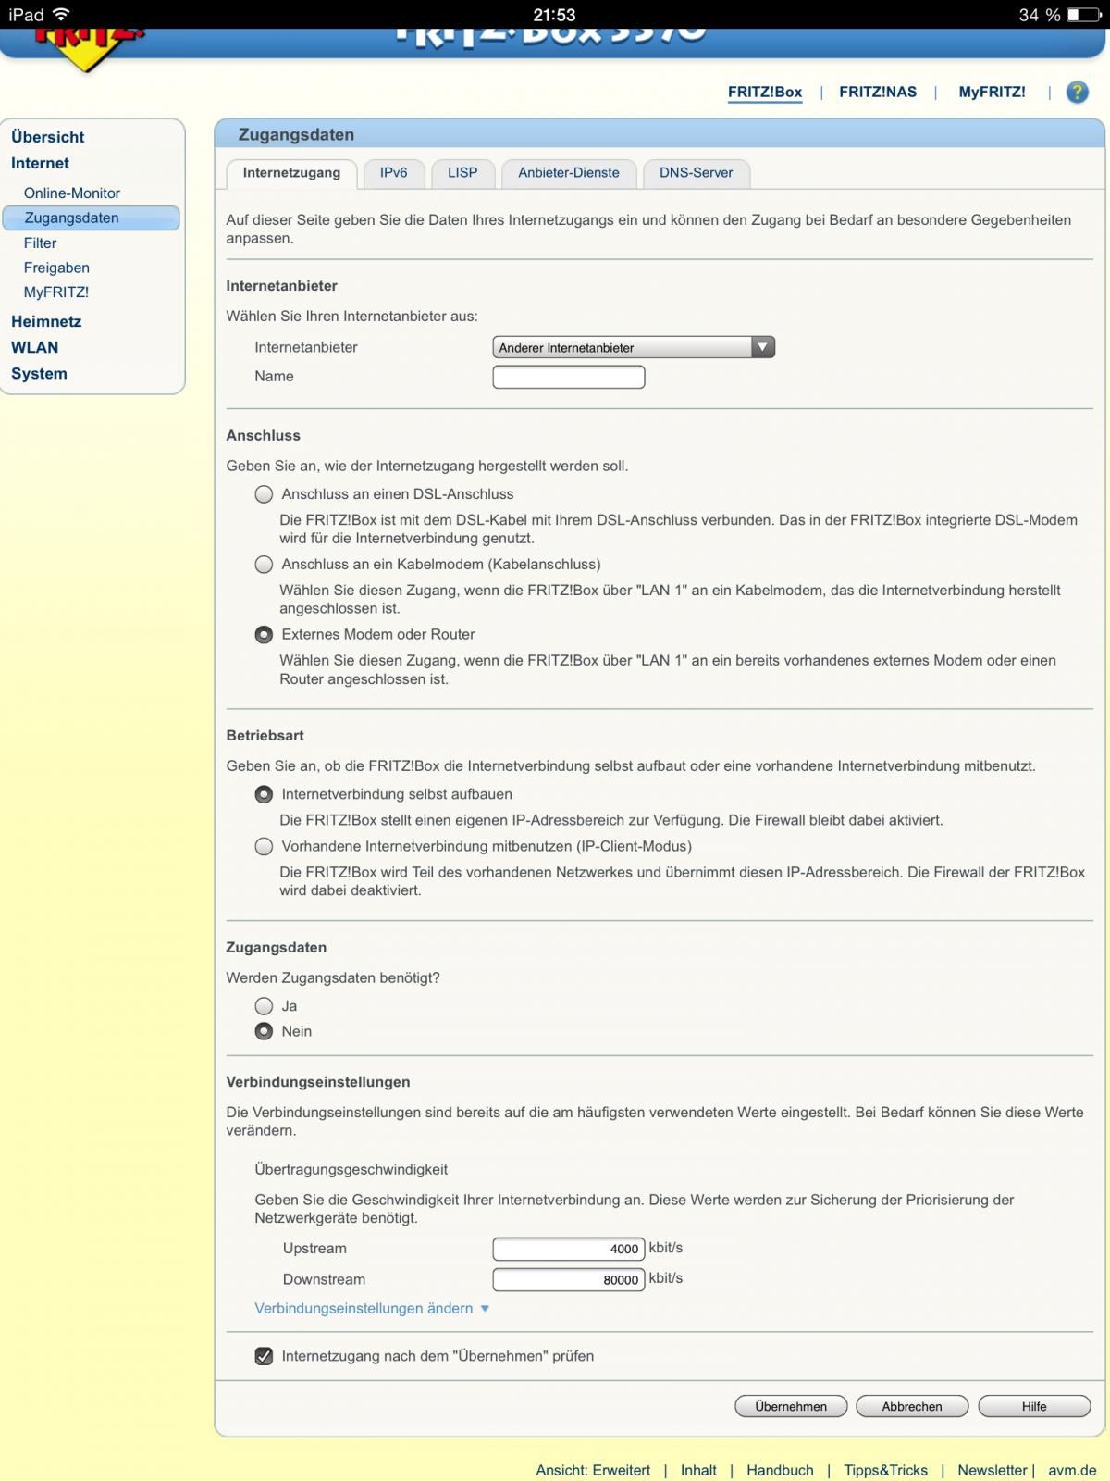1110x1481 pixels.
Task: Click the Hilfe button
Action: (x=1034, y=1406)
